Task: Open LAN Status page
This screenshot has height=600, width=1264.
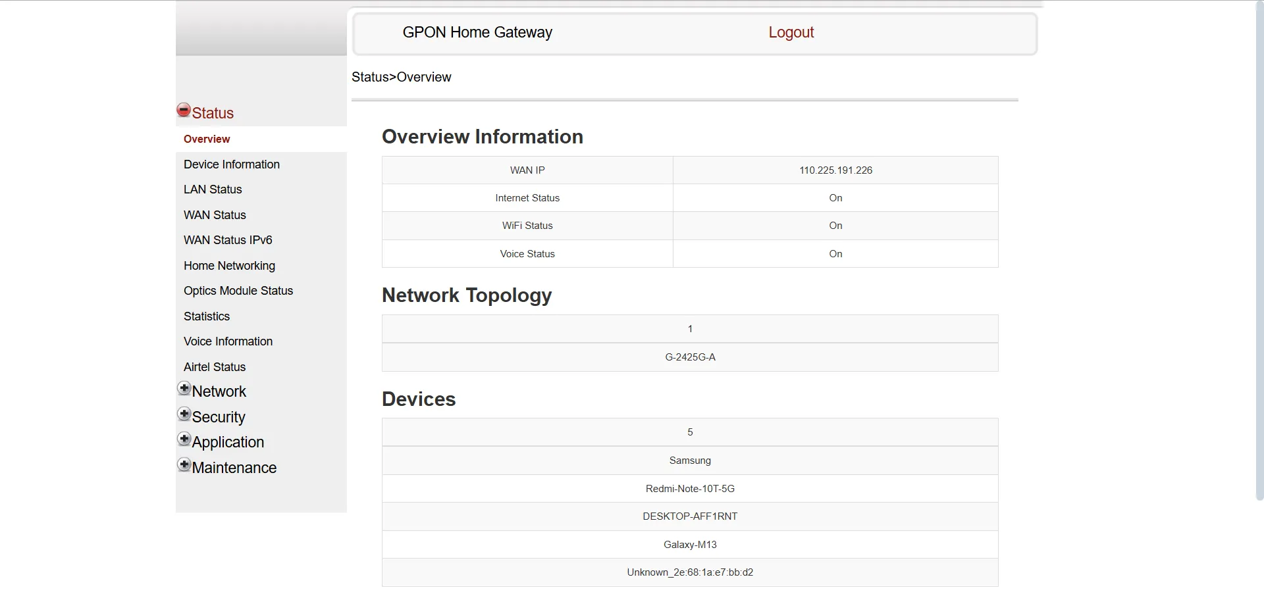Action: [x=212, y=189]
